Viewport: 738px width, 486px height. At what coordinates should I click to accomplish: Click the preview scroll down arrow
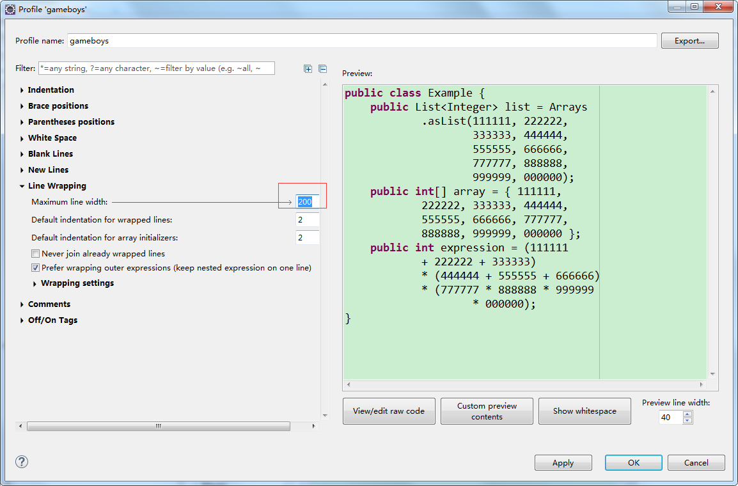coord(712,374)
